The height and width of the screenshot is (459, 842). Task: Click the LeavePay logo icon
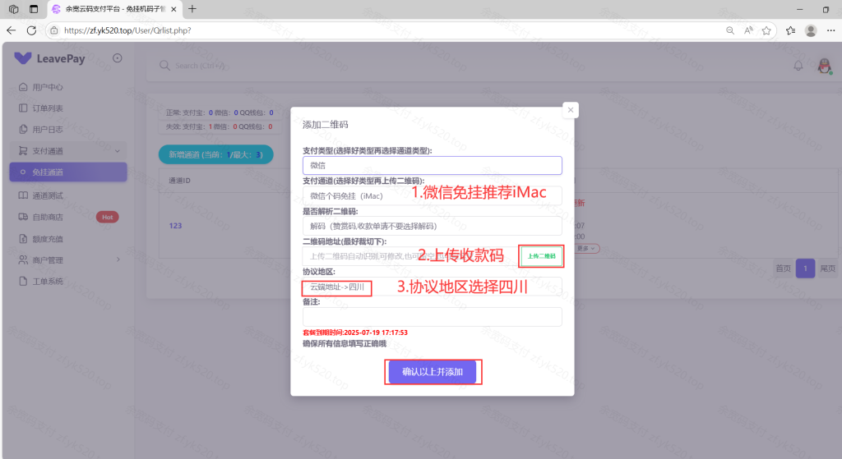tap(22, 58)
